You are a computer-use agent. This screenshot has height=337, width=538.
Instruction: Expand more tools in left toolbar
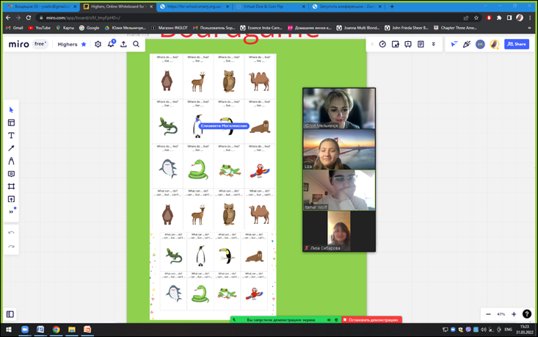click(11, 212)
